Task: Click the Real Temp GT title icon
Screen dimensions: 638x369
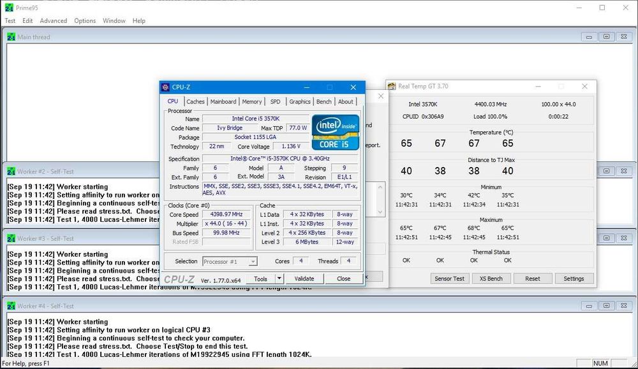Action: click(391, 87)
